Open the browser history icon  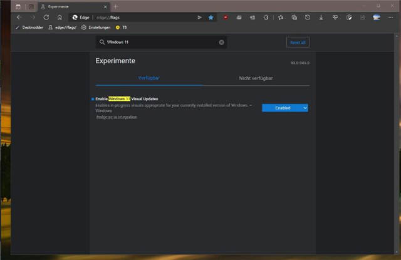[x=307, y=18]
